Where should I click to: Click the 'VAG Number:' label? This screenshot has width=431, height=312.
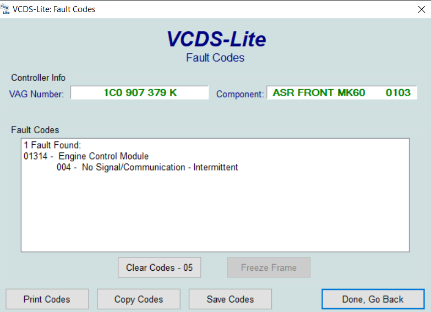point(36,94)
